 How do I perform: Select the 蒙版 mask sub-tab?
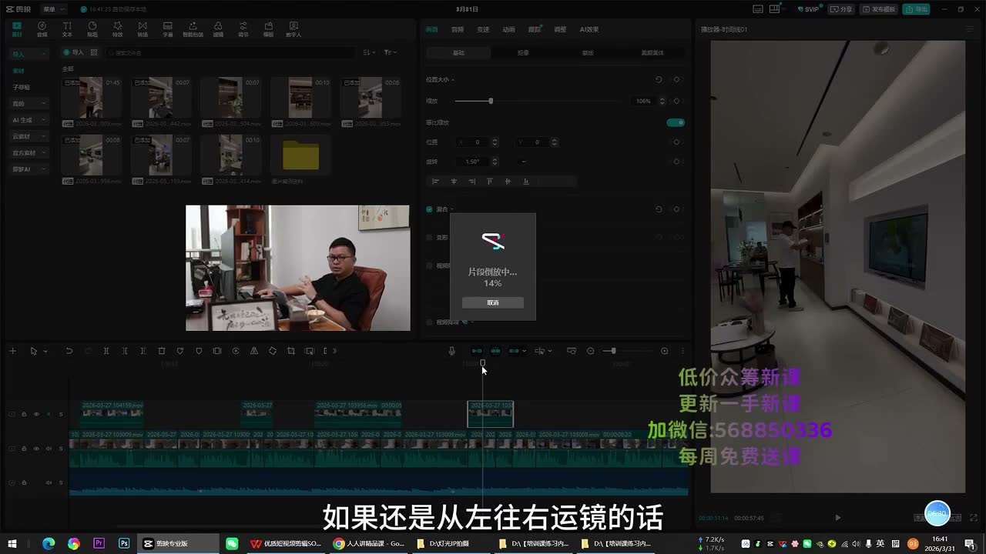(588, 52)
